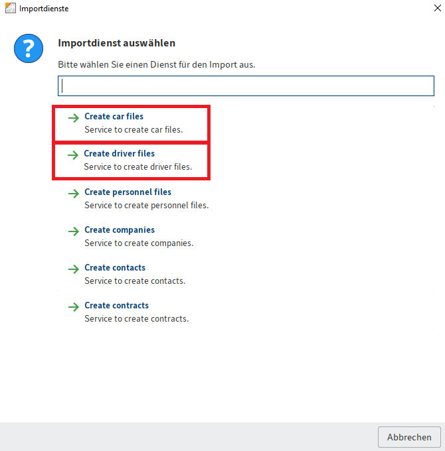445x451 pixels.
Task: Click the green arrow beside Create driver files
Action: (73, 155)
